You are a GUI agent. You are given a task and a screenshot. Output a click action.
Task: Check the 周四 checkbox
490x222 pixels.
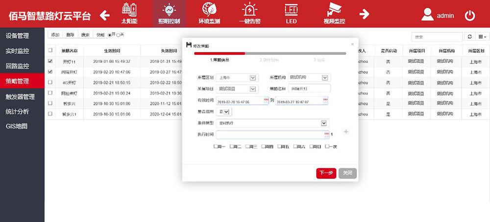(x=263, y=147)
